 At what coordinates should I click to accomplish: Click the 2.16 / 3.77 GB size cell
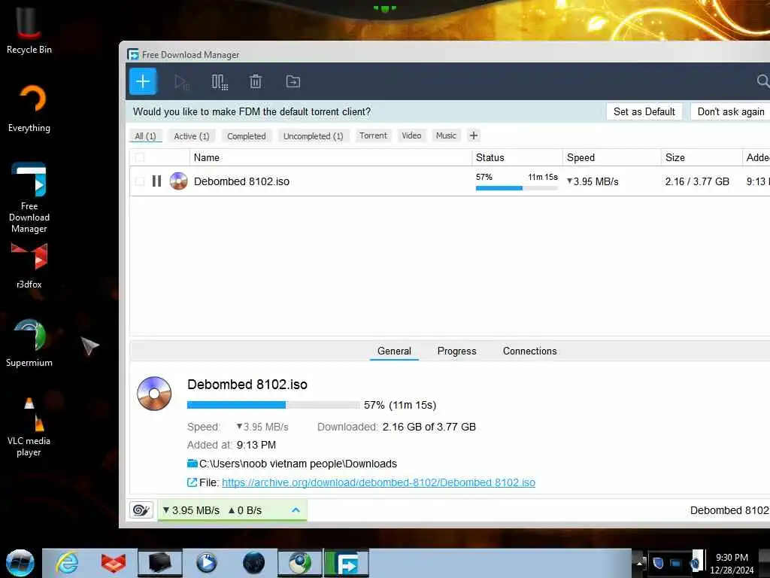697,181
